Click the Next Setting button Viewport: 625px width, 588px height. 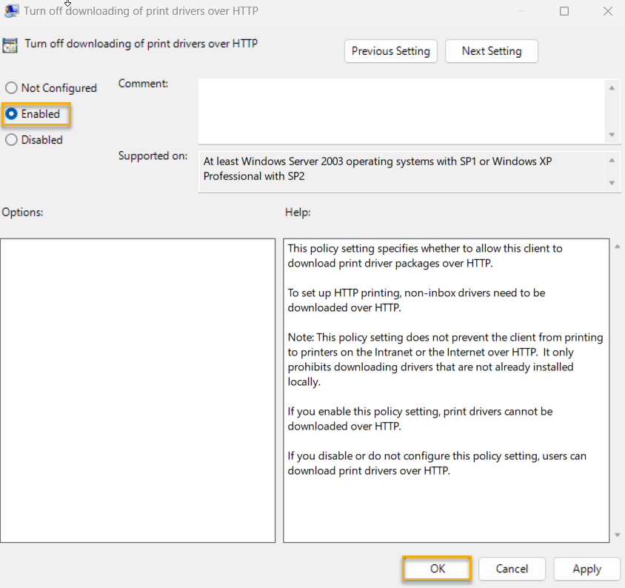491,51
